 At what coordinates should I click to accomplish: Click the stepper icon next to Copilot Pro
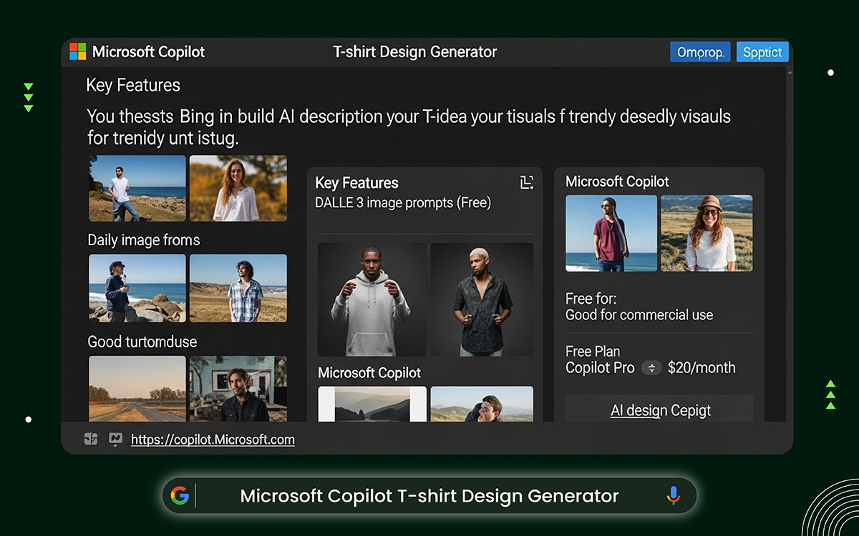coord(651,368)
